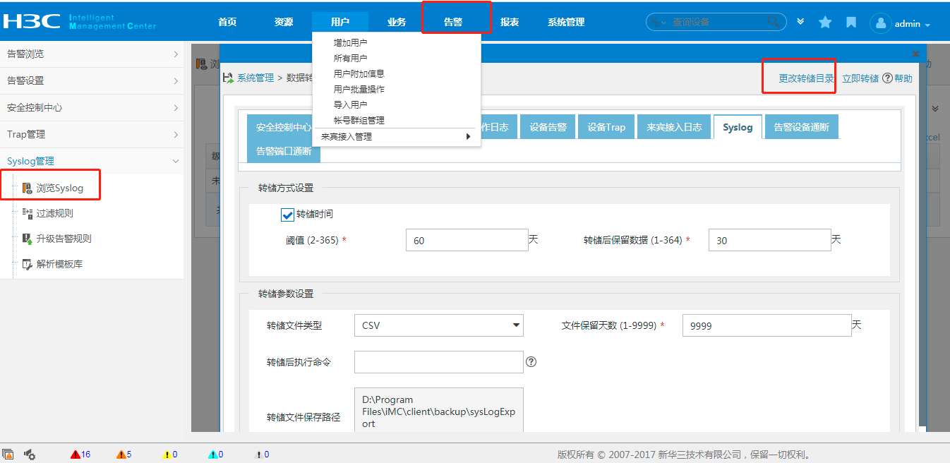Select 所有用户 in user menu
The image size is (950, 463).
350,59
